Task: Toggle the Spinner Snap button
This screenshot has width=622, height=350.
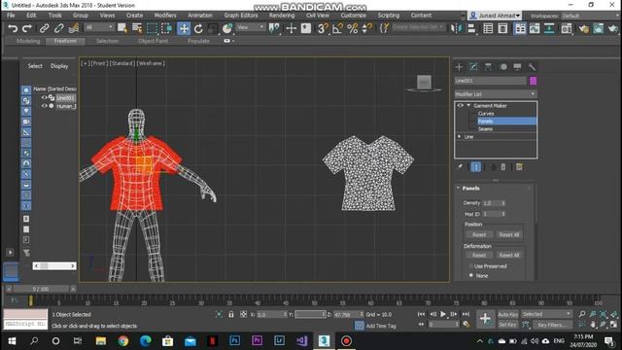Action: pos(367,28)
